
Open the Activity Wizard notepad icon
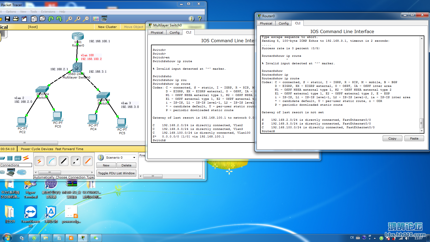tap(24, 19)
